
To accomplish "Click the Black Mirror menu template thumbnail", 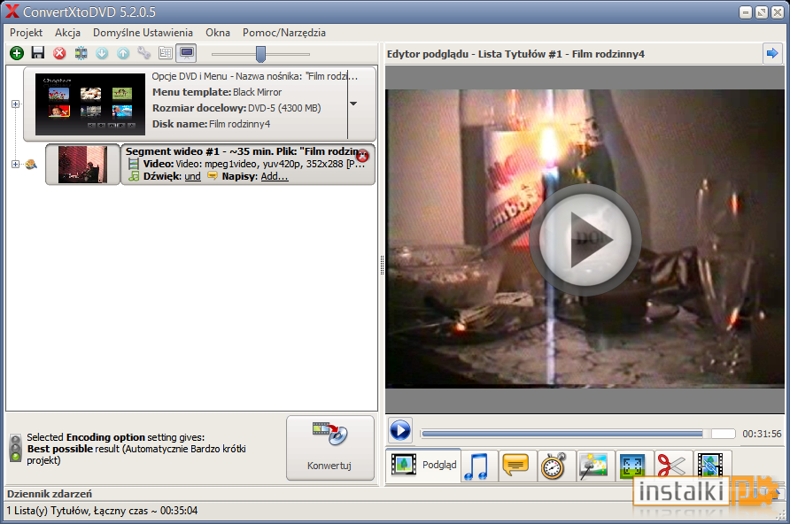I will [90, 104].
